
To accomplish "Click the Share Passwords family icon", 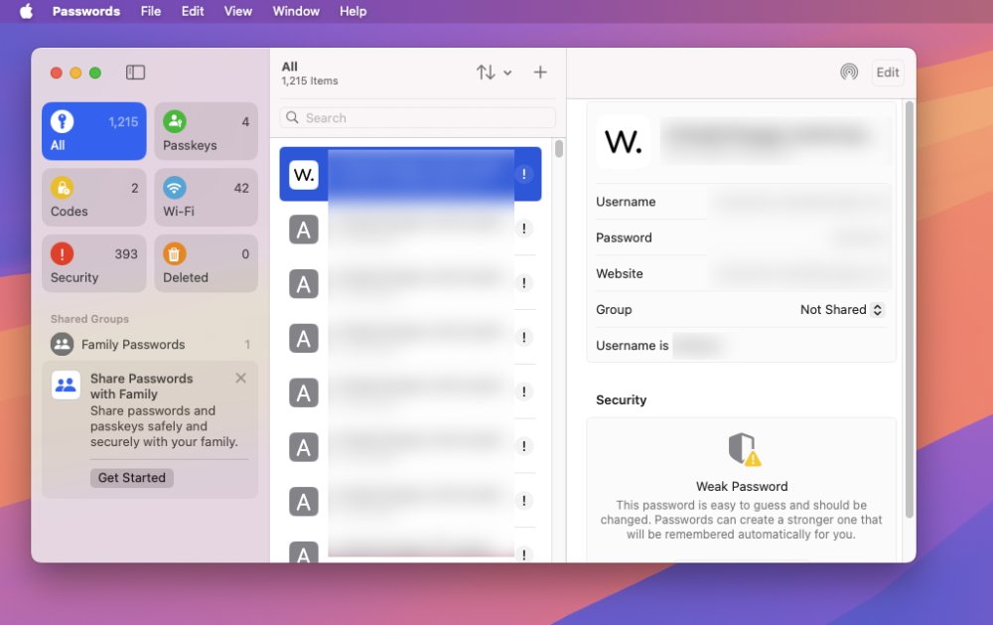I will point(66,386).
